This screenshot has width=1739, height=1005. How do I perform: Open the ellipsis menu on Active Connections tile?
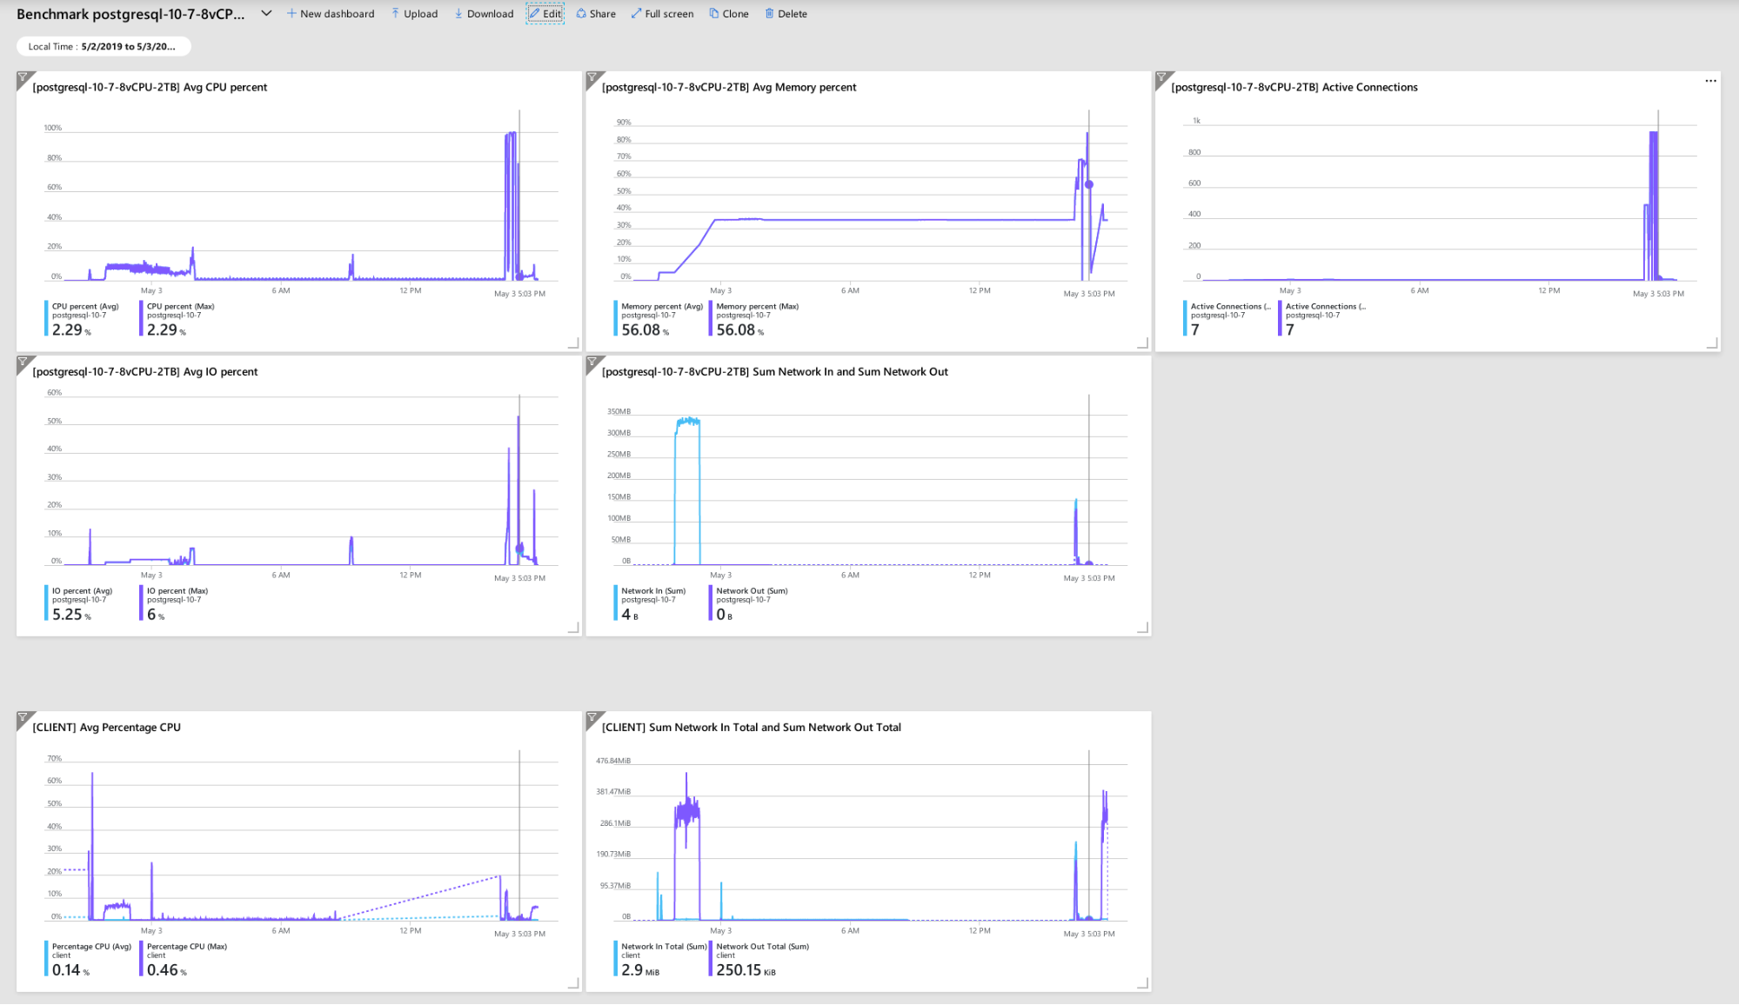tap(1710, 81)
